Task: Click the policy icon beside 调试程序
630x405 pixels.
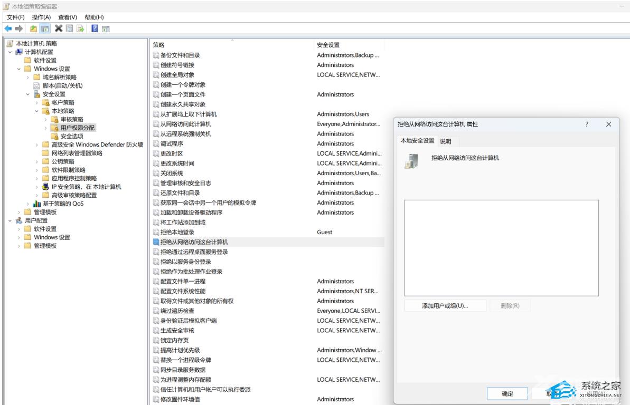Action: coord(156,143)
